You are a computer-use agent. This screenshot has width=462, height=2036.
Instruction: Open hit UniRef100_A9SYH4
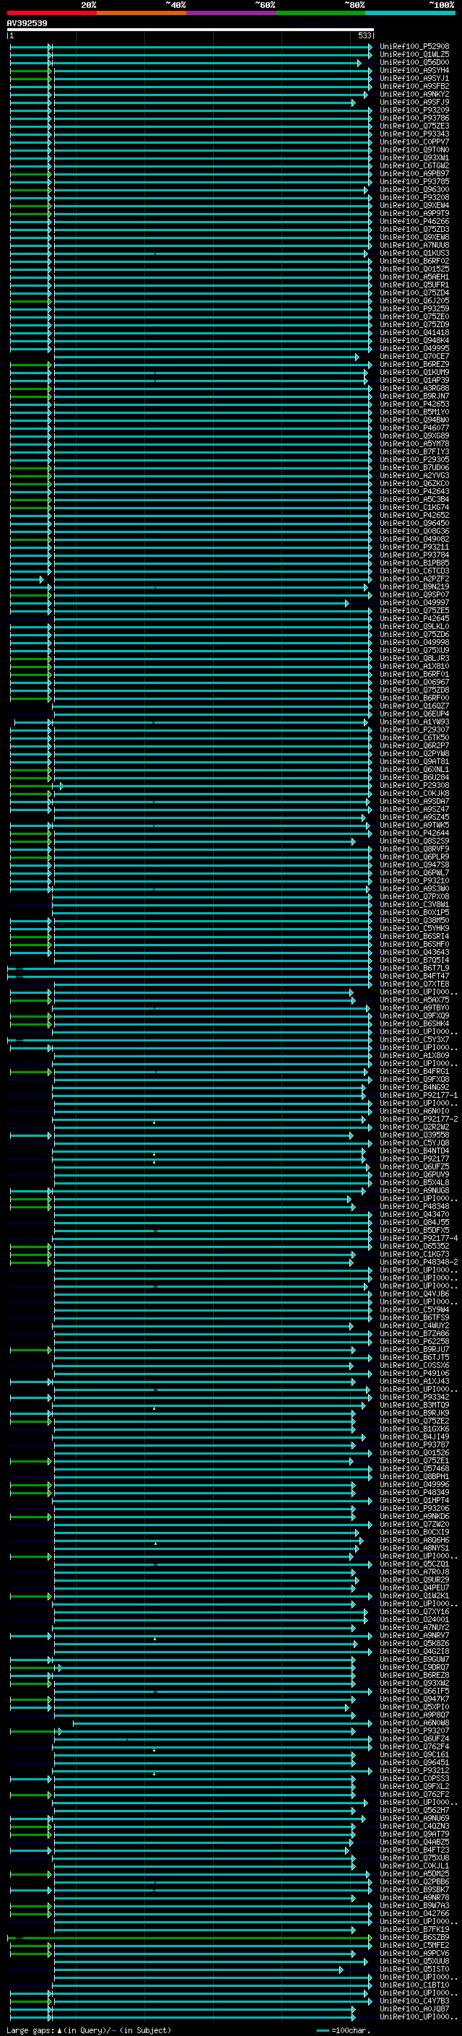[414, 70]
